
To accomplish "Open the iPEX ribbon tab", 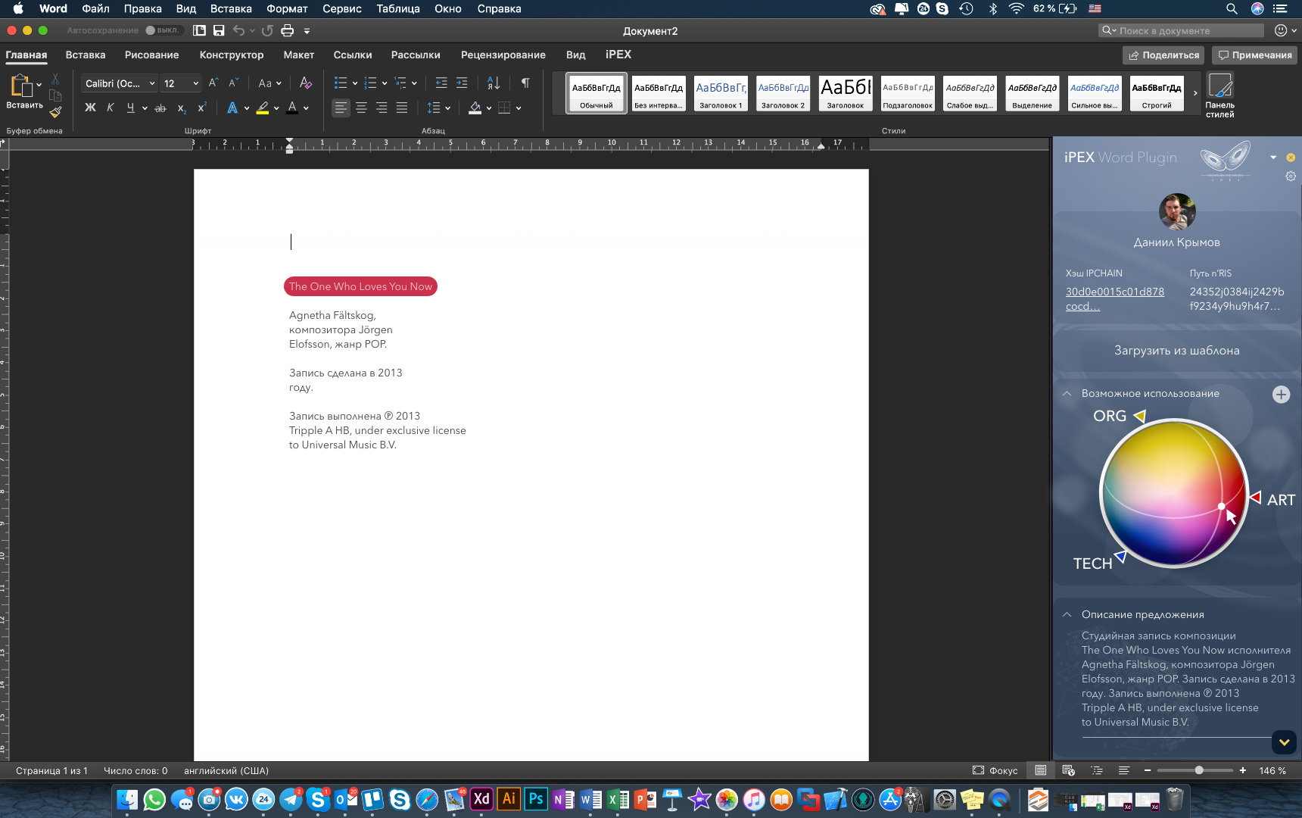I will [618, 55].
